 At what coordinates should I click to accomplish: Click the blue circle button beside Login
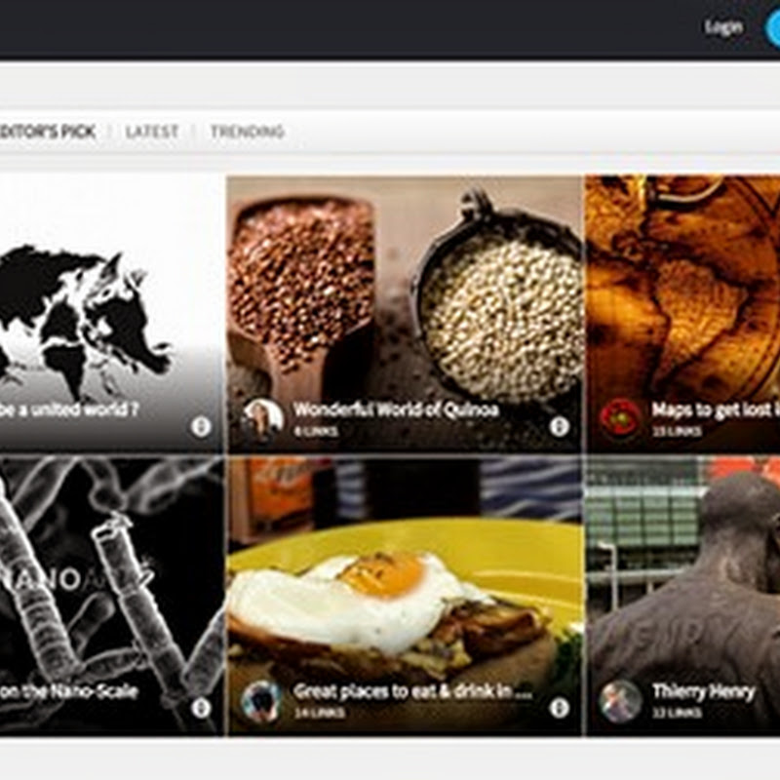click(x=772, y=27)
